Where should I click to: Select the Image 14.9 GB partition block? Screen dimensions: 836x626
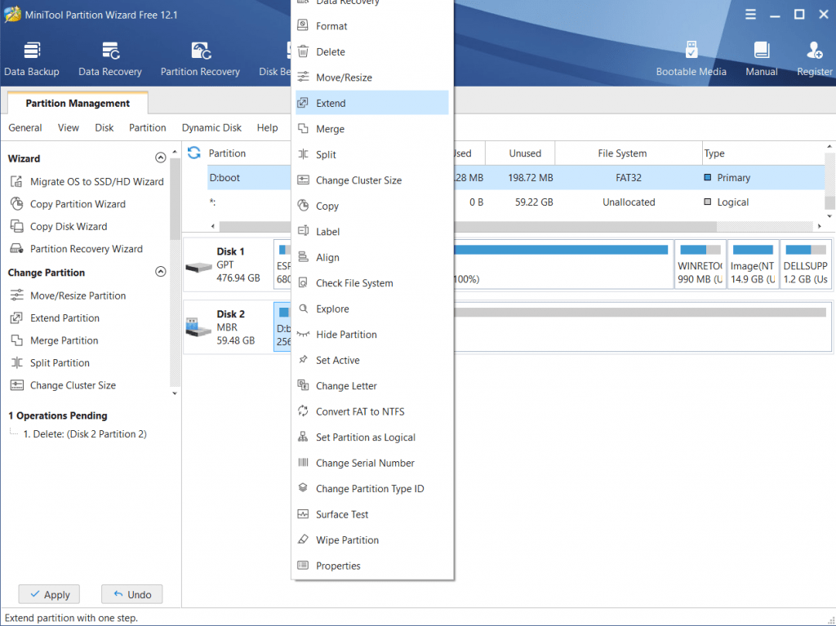click(x=752, y=264)
